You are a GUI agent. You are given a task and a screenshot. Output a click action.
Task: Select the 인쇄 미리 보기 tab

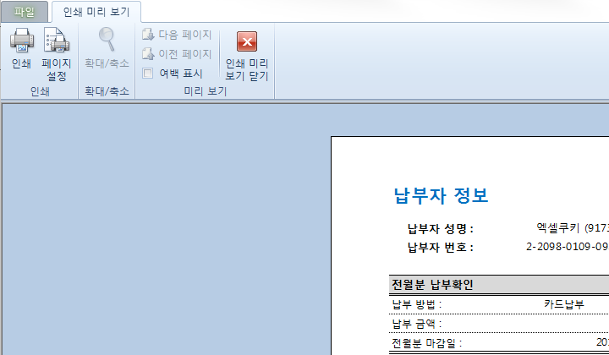pyautogui.click(x=96, y=12)
